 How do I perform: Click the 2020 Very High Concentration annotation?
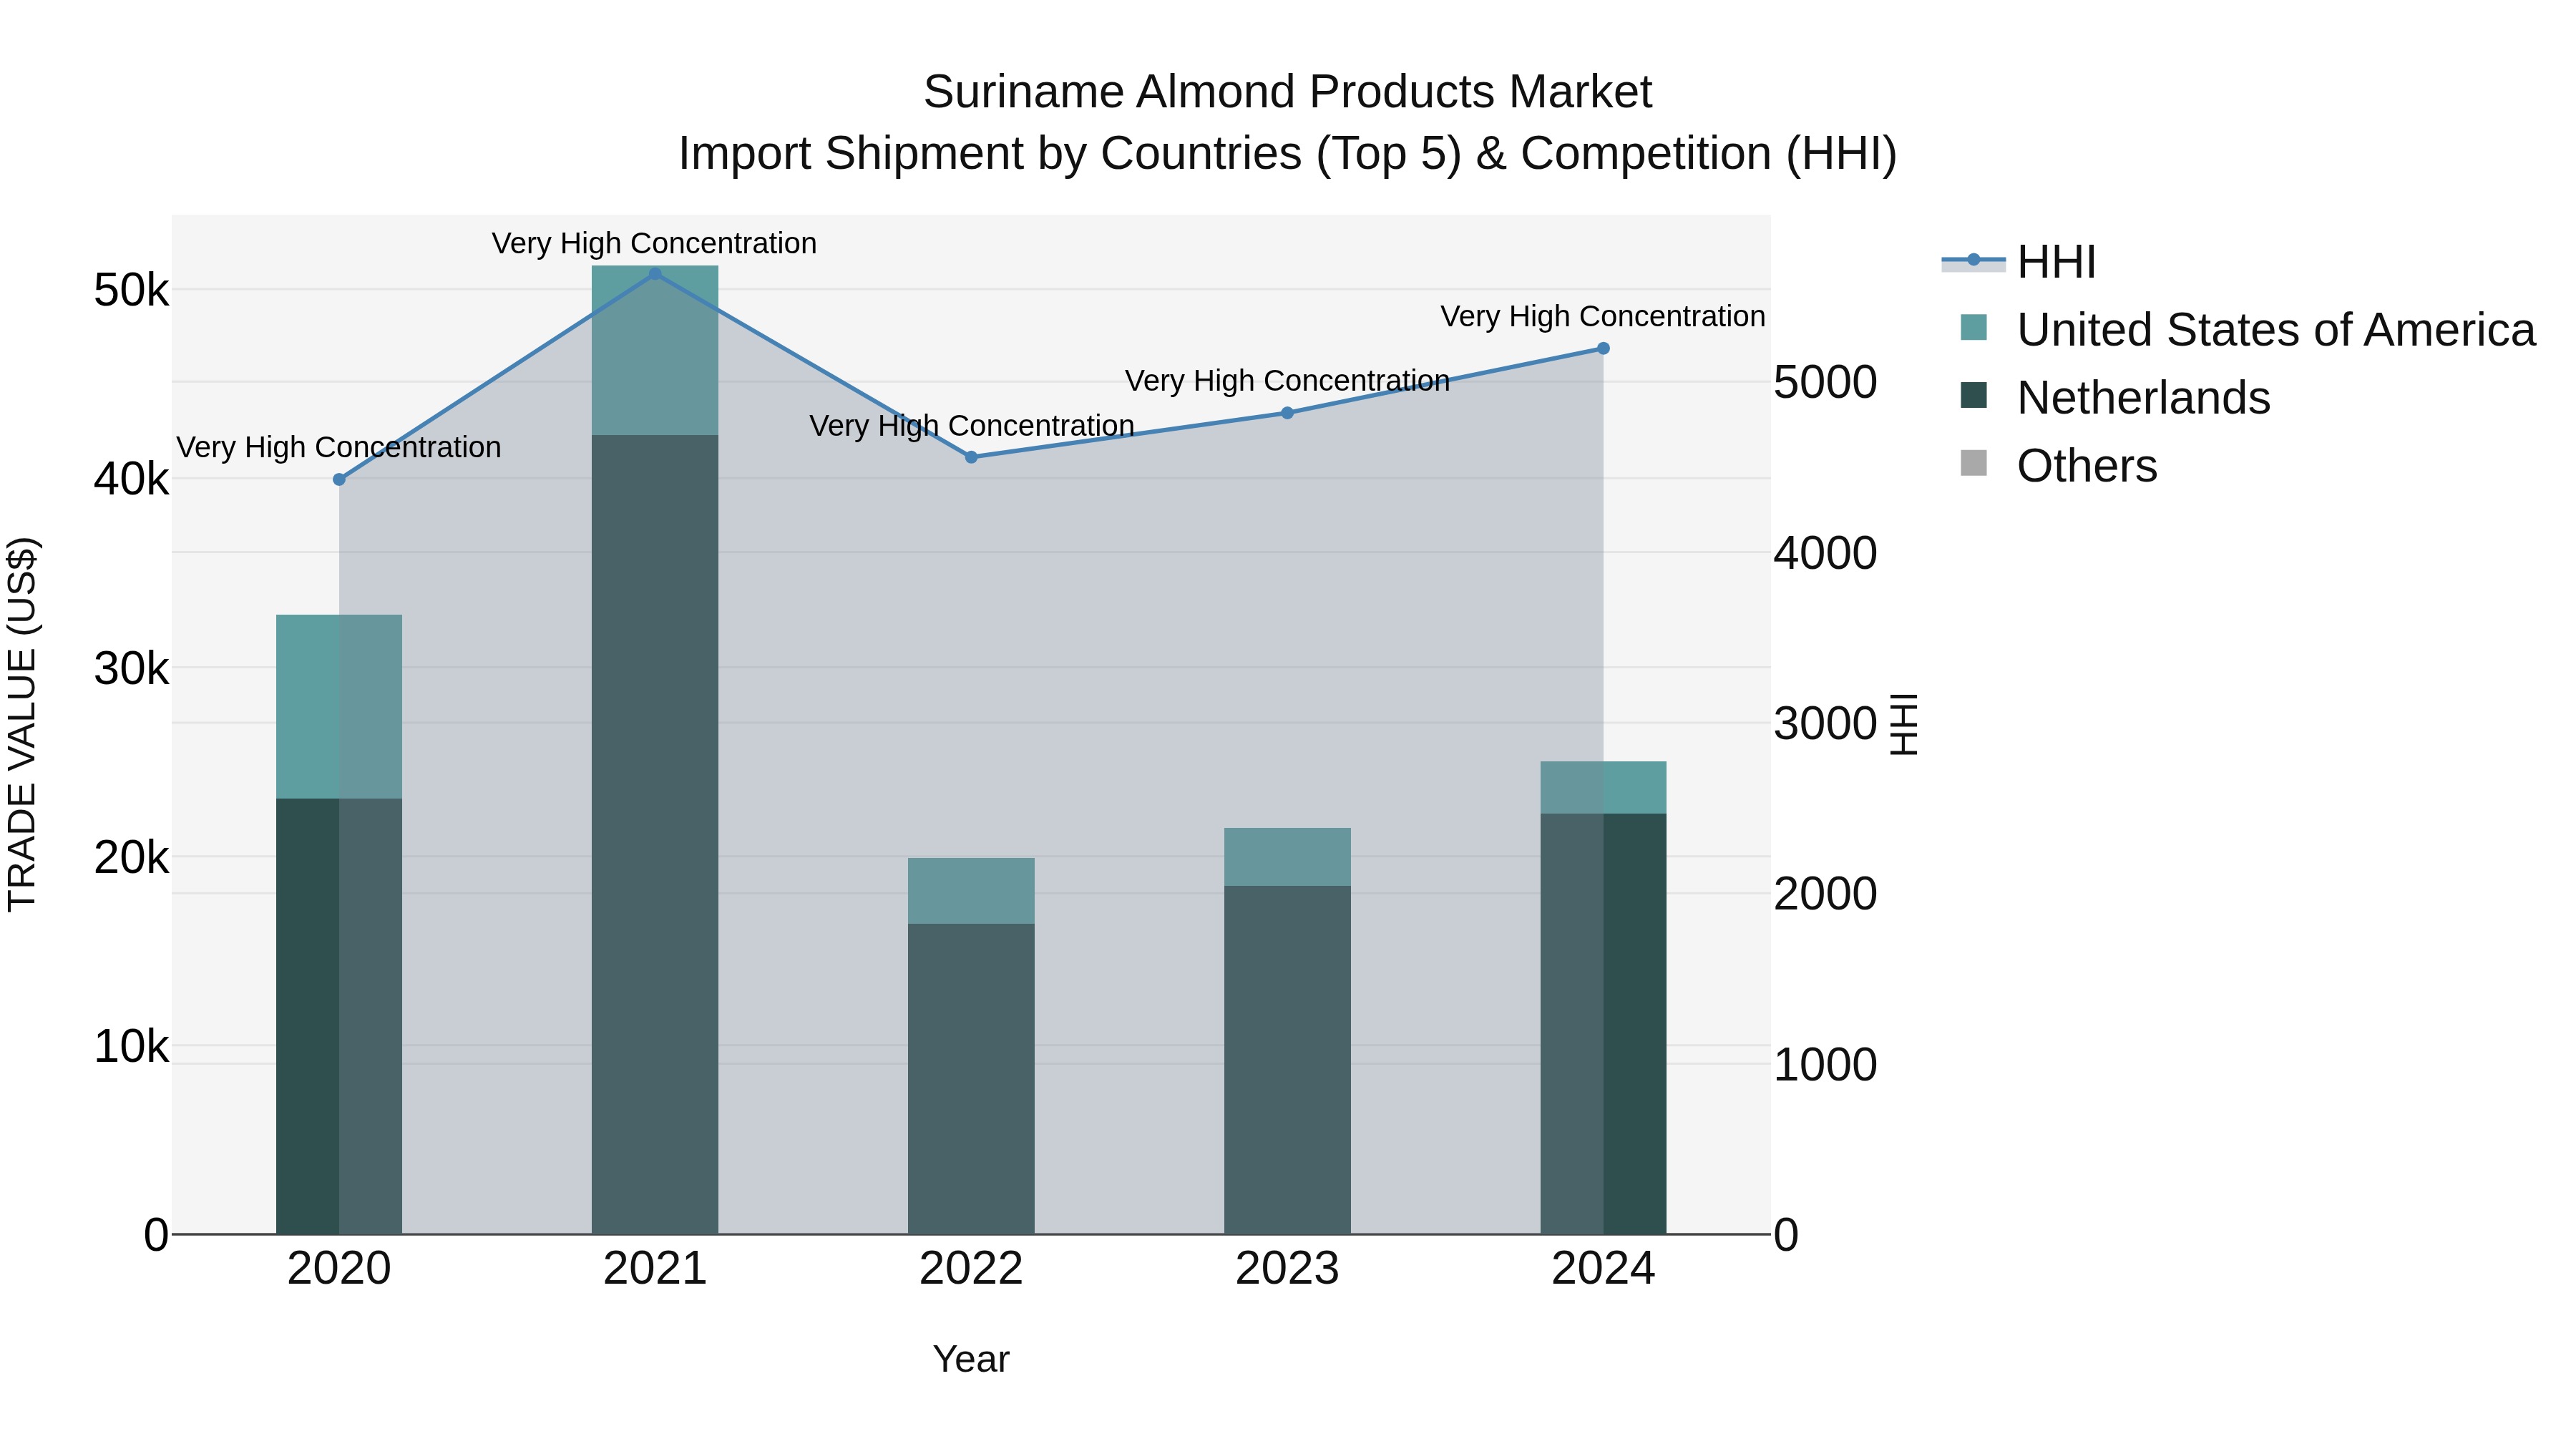tap(339, 448)
